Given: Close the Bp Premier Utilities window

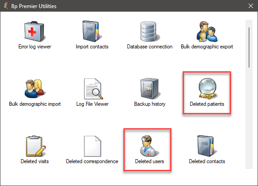Looking at the screenshot, I should 251,6.
